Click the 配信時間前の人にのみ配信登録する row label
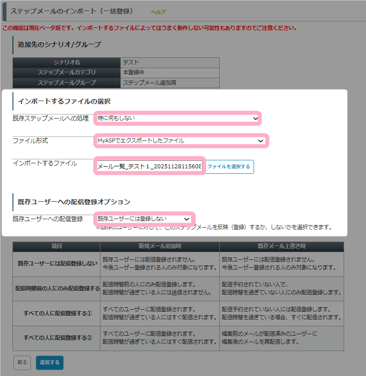This screenshot has height=376, width=366. pos(56,288)
